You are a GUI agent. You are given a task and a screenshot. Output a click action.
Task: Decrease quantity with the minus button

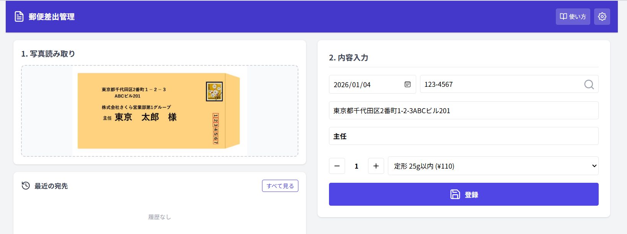[x=337, y=166]
